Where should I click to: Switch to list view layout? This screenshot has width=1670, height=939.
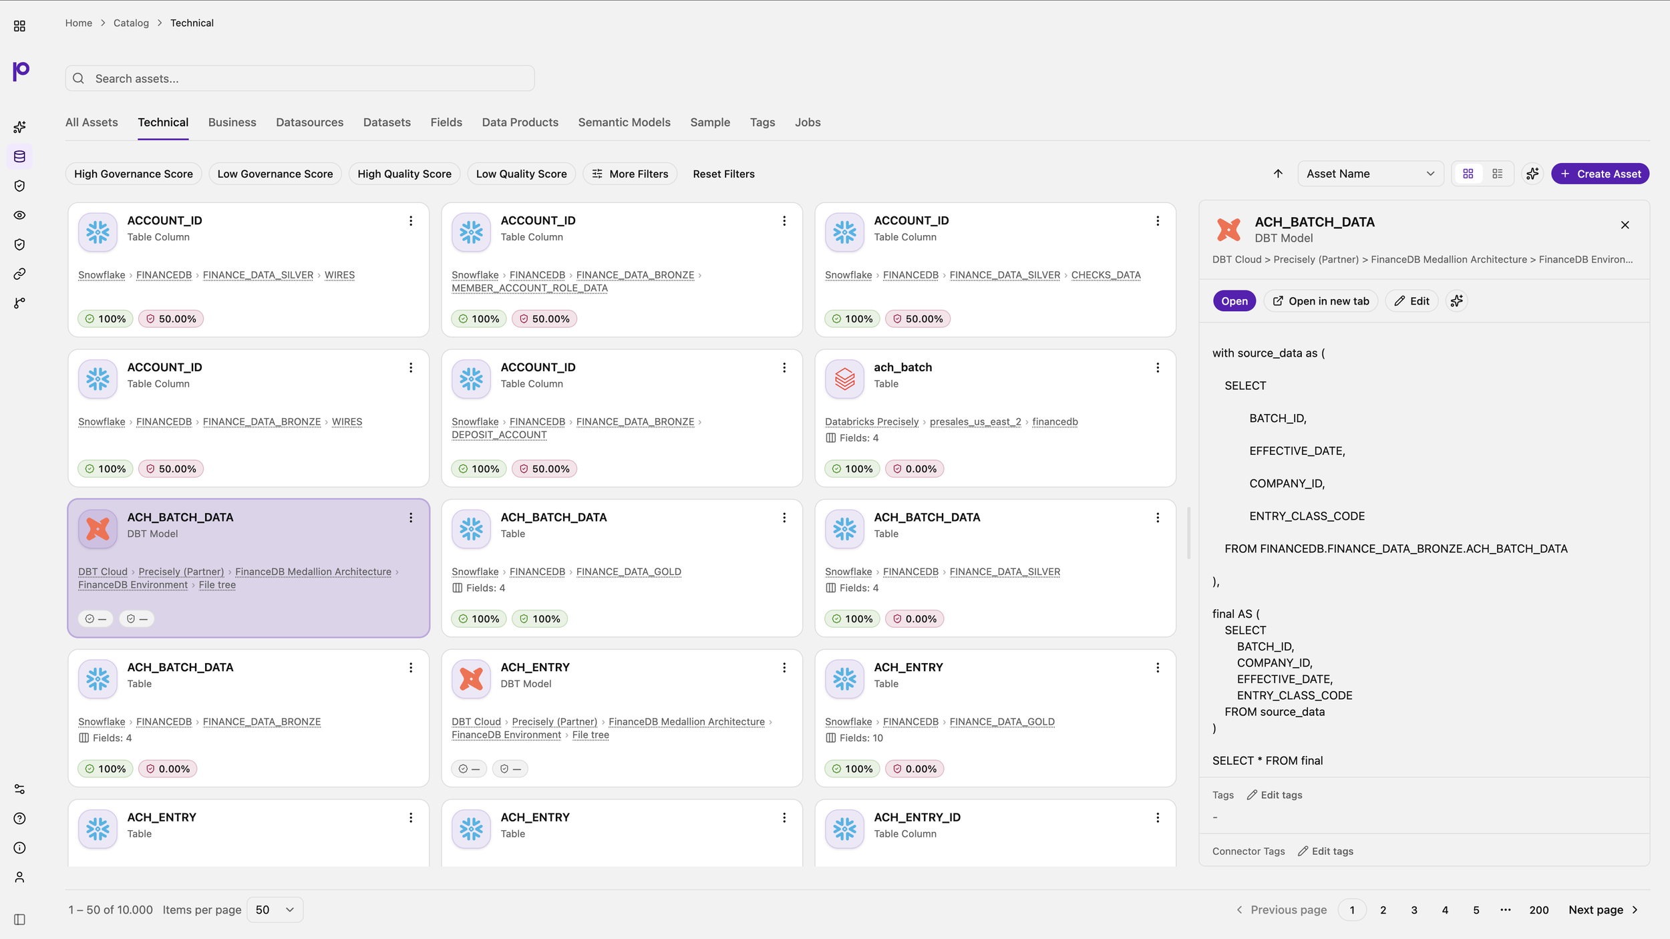[1498, 174]
